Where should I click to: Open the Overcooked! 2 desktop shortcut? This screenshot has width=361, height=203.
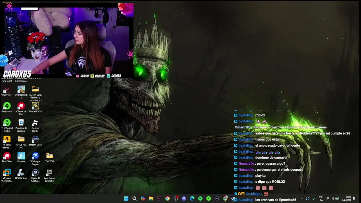coord(21,92)
